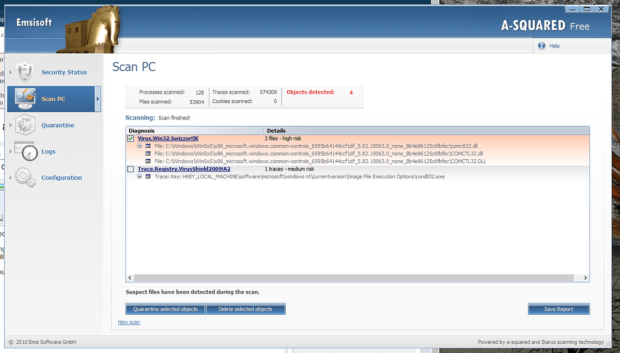Click the arrow on the Scan PC tab
The width and height of the screenshot is (620, 353).
(98, 99)
